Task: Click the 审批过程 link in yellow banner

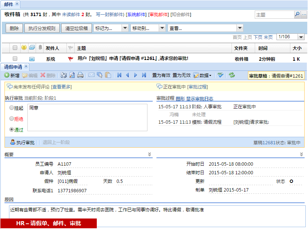Action: [x=197, y=87]
